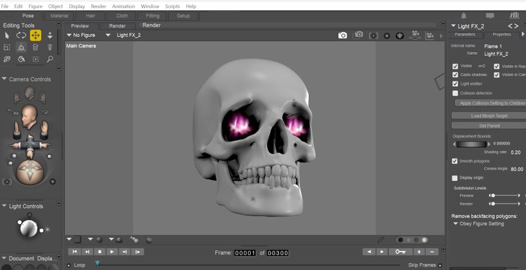Open the No Figure selector dropdown
526x270 pixels.
pyautogui.click(x=81, y=35)
